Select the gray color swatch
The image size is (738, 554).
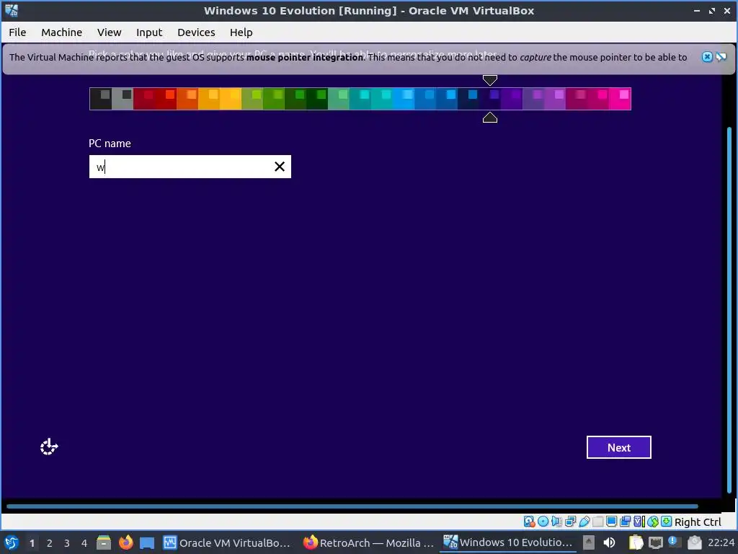click(123, 99)
